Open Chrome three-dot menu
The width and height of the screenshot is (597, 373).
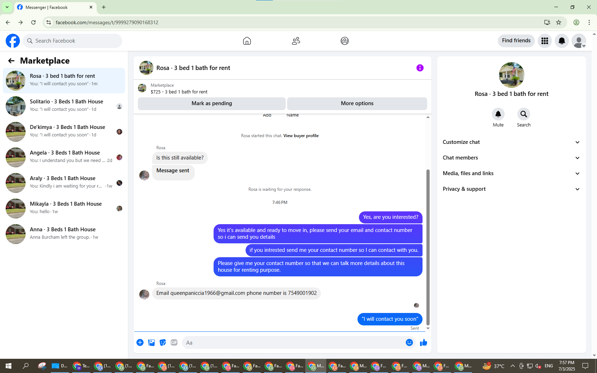589,22
